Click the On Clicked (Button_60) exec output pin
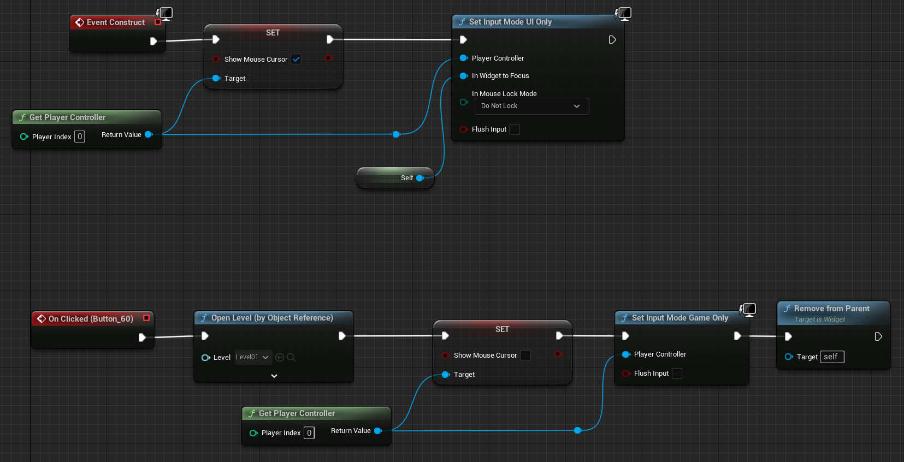 142,337
